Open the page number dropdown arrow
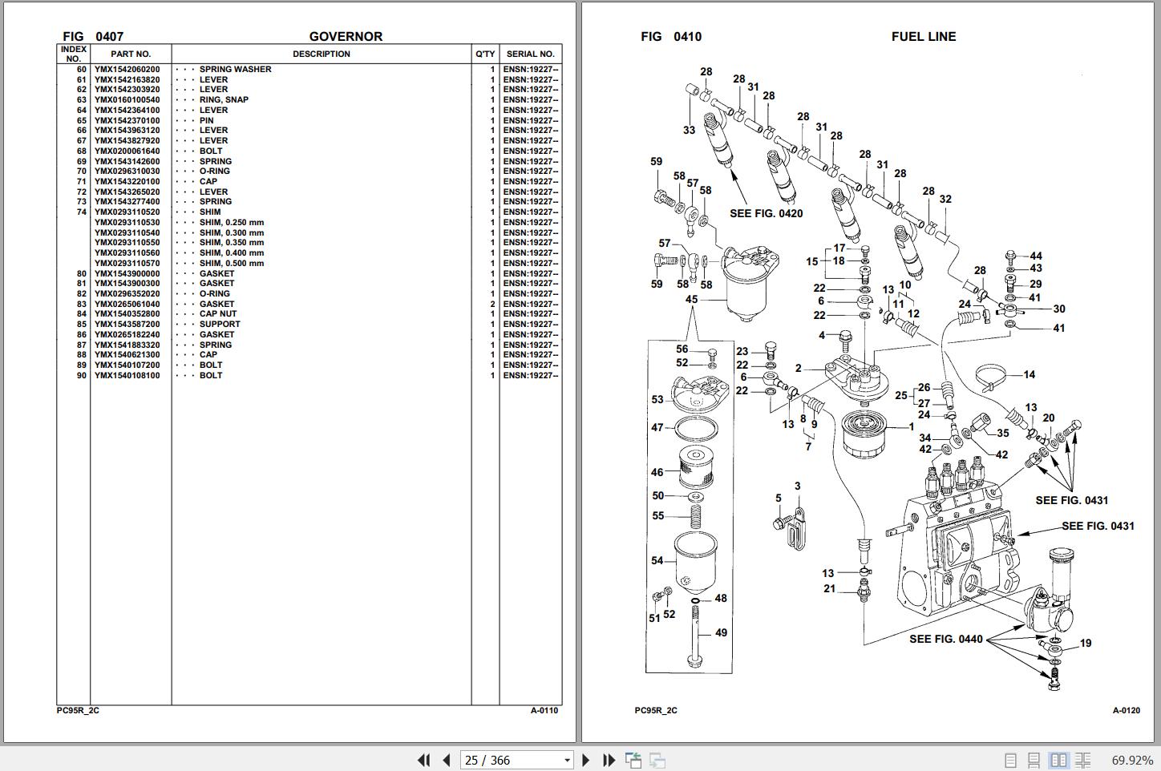The width and height of the screenshot is (1161, 771). click(x=567, y=761)
